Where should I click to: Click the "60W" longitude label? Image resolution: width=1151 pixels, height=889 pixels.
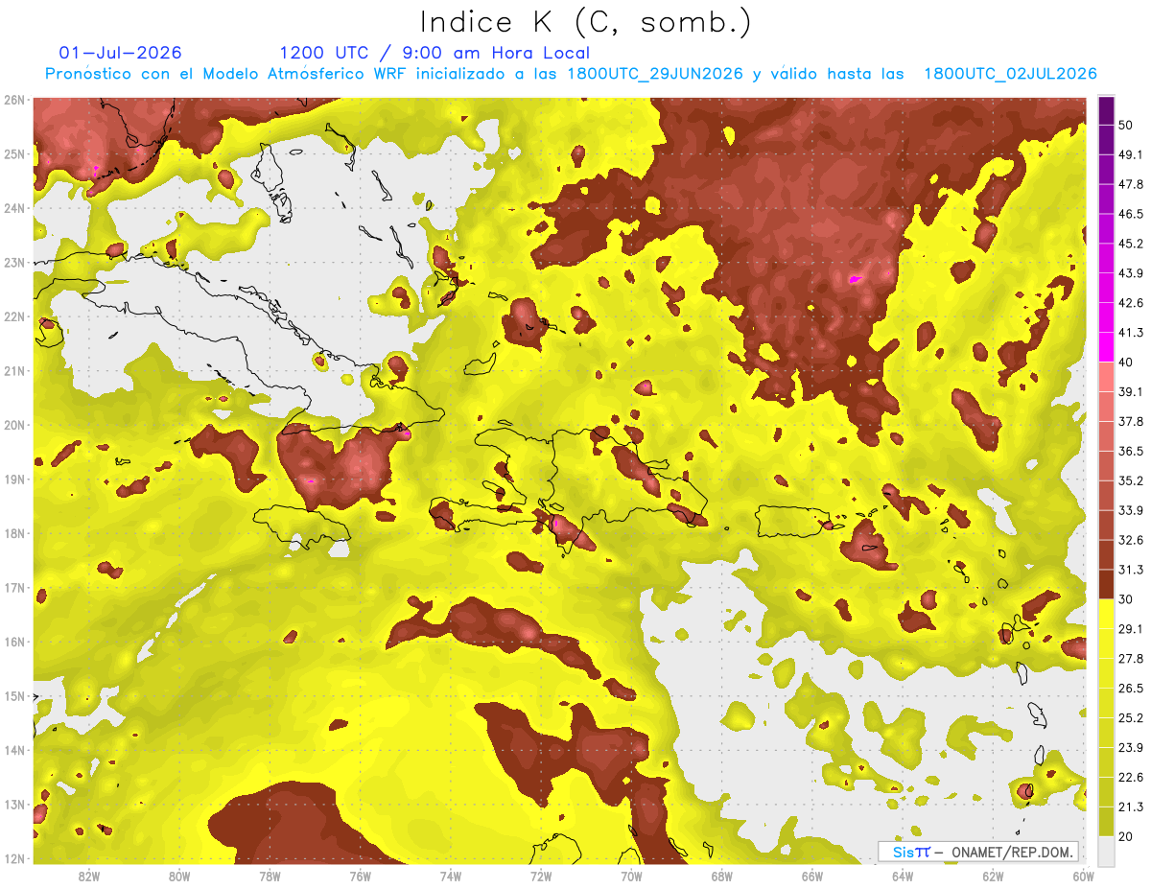coord(1083,876)
